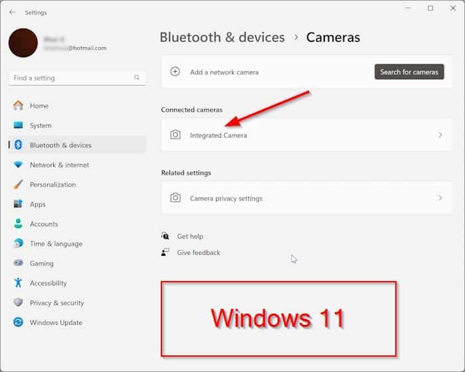
Task: Click the Find a setting search box
Action: pyautogui.click(x=78, y=78)
